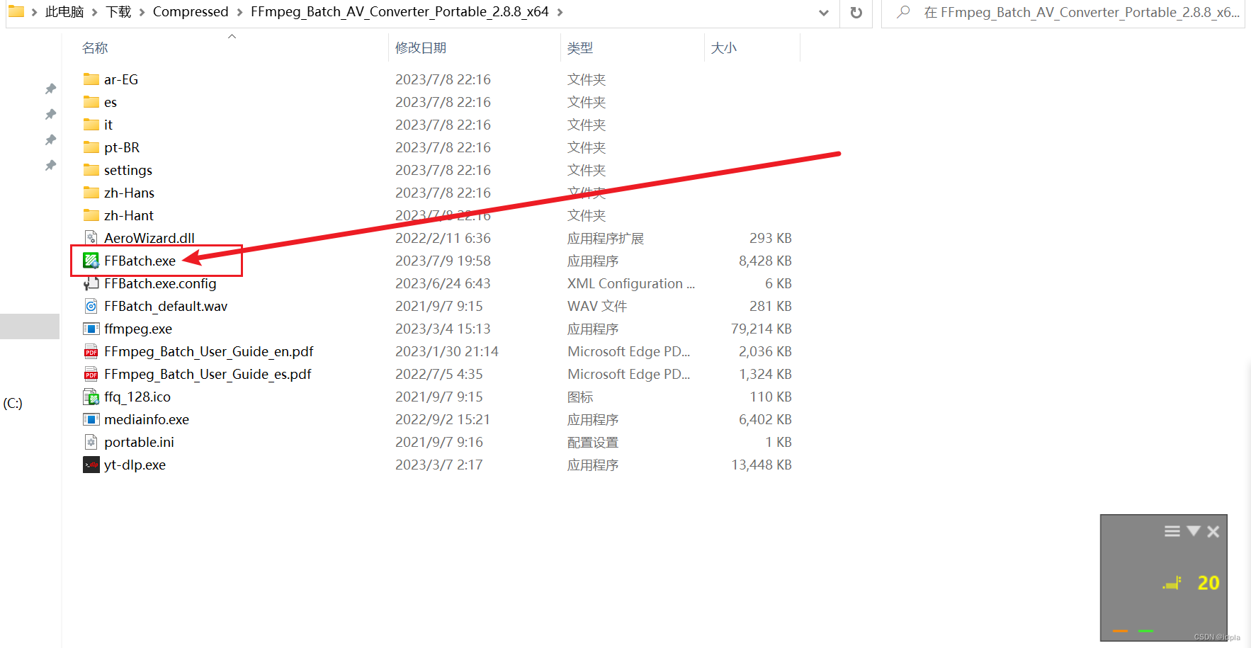The width and height of the screenshot is (1251, 648).
Task: Select the FFmpeg_Batch_User_Guide_es.pdf file name
Action: pyautogui.click(x=208, y=374)
